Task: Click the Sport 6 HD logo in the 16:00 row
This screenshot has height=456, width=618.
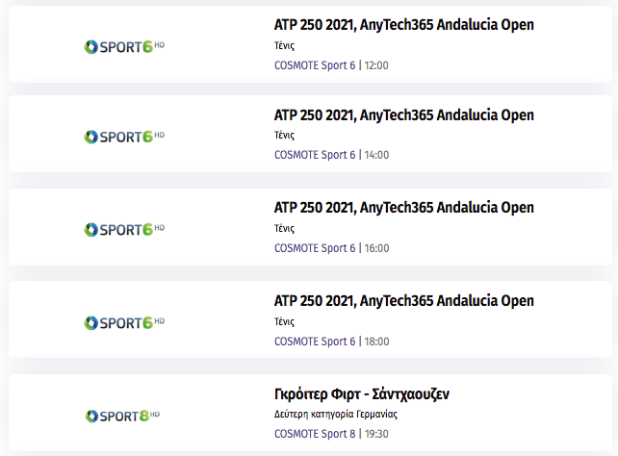Action: [124, 229]
